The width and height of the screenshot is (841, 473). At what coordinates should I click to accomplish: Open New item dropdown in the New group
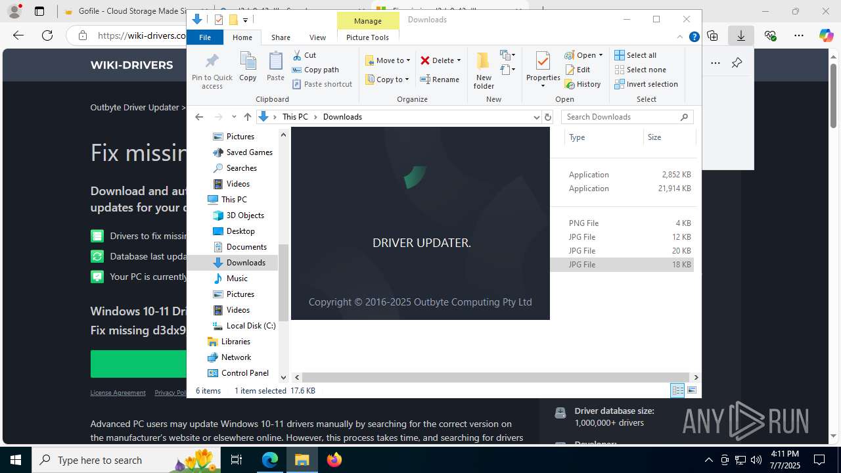507,55
